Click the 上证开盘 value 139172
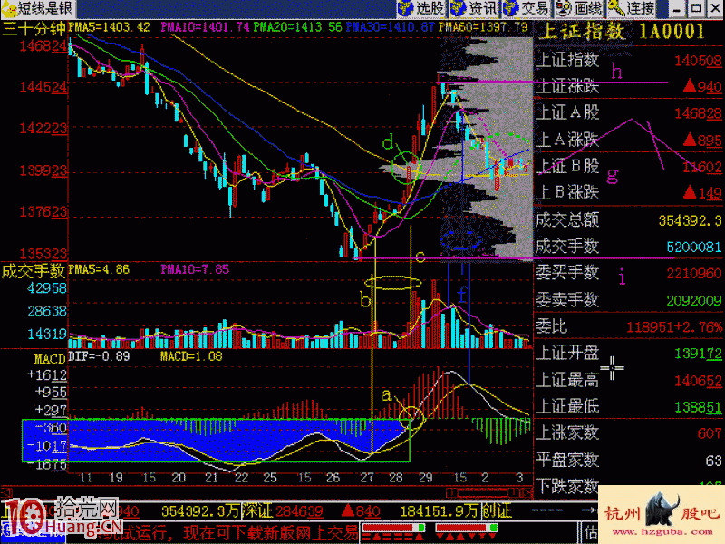725x544 pixels. (x=698, y=354)
